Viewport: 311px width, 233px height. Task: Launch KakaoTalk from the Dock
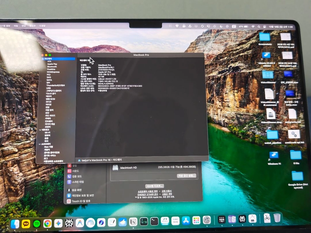26,224
